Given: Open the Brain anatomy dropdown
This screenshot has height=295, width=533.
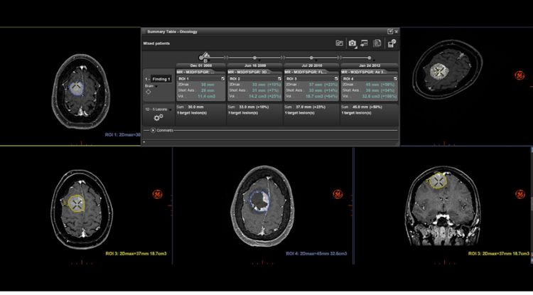Looking at the screenshot, I should [156, 87].
